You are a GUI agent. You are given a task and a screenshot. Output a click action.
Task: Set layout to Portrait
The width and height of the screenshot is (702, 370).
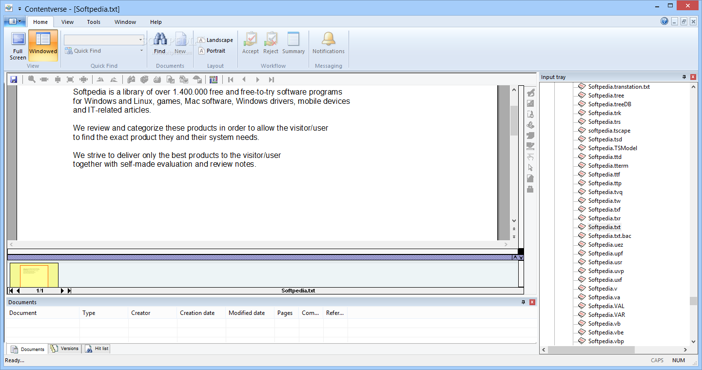pos(212,51)
